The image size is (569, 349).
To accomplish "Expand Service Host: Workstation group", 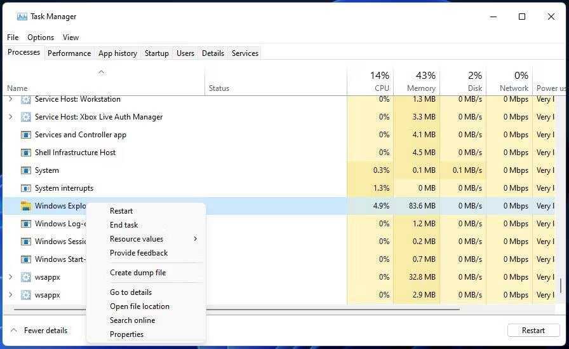I will 11,99.
